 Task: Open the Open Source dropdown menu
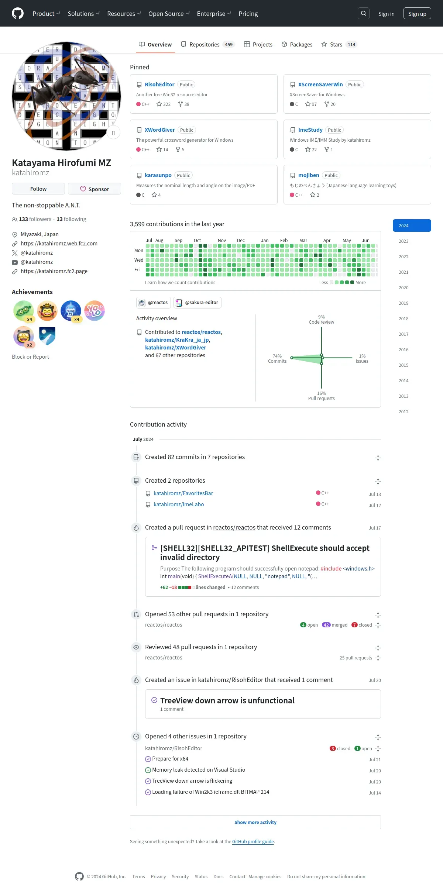click(x=169, y=14)
